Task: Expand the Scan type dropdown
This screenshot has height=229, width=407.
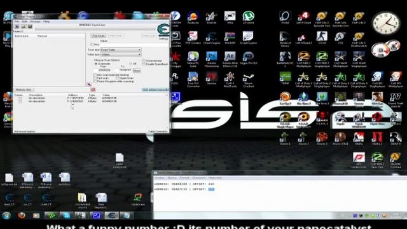Action: [x=121, y=50]
